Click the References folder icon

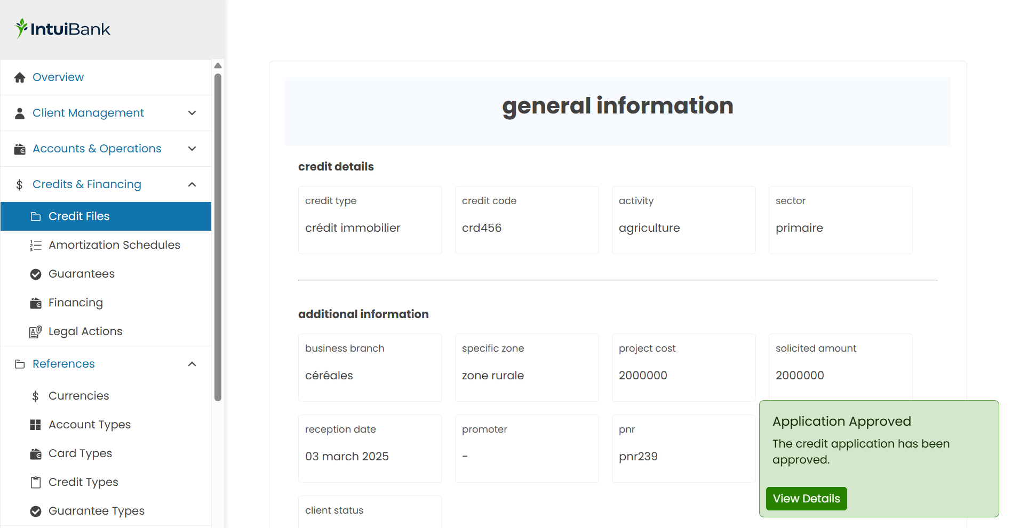coord(20,364)
